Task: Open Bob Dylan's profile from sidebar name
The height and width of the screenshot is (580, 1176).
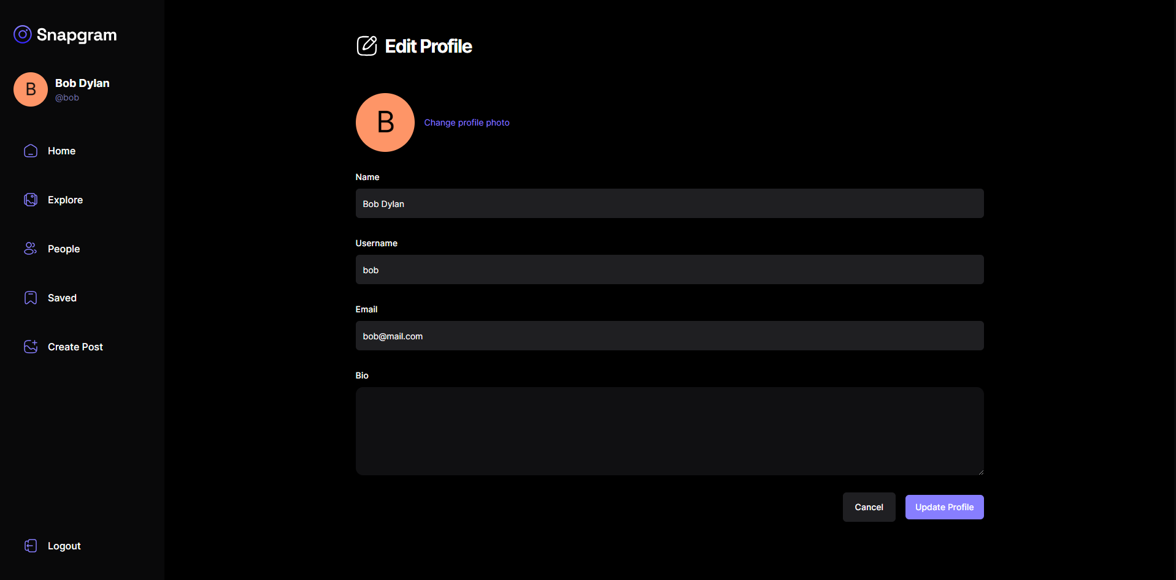Action: pyautogui.click(x=82, y=83)
